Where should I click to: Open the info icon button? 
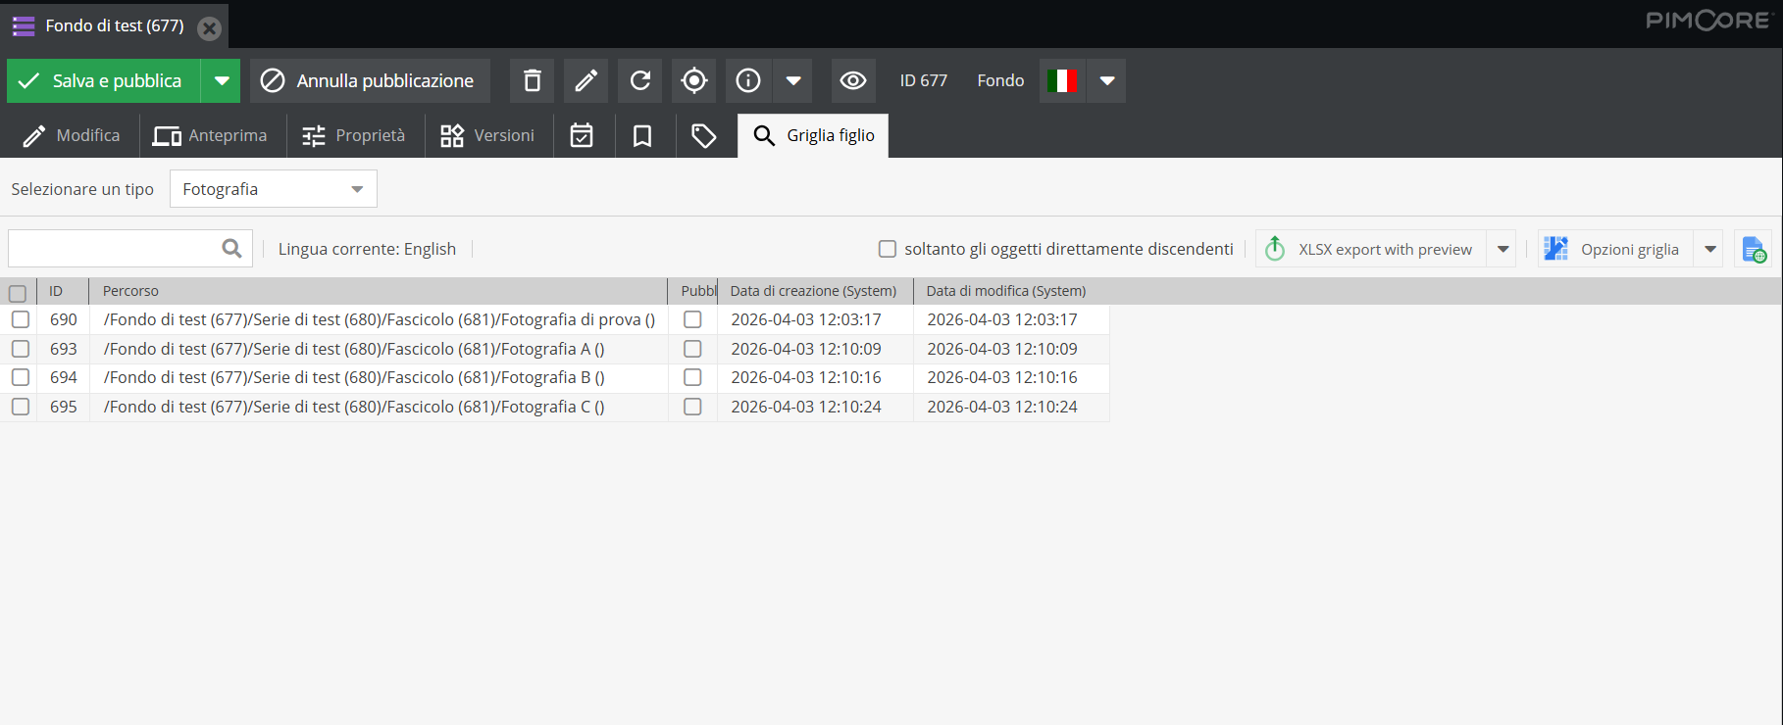(x=748, y=80)
